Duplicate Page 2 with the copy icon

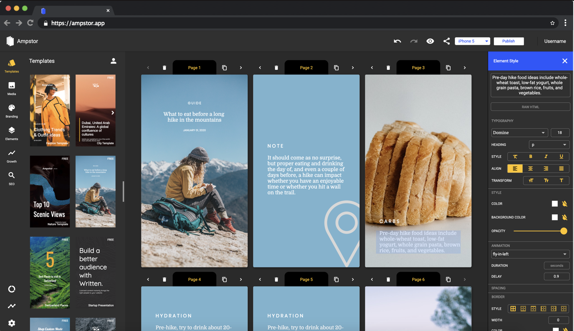(336, 68)
